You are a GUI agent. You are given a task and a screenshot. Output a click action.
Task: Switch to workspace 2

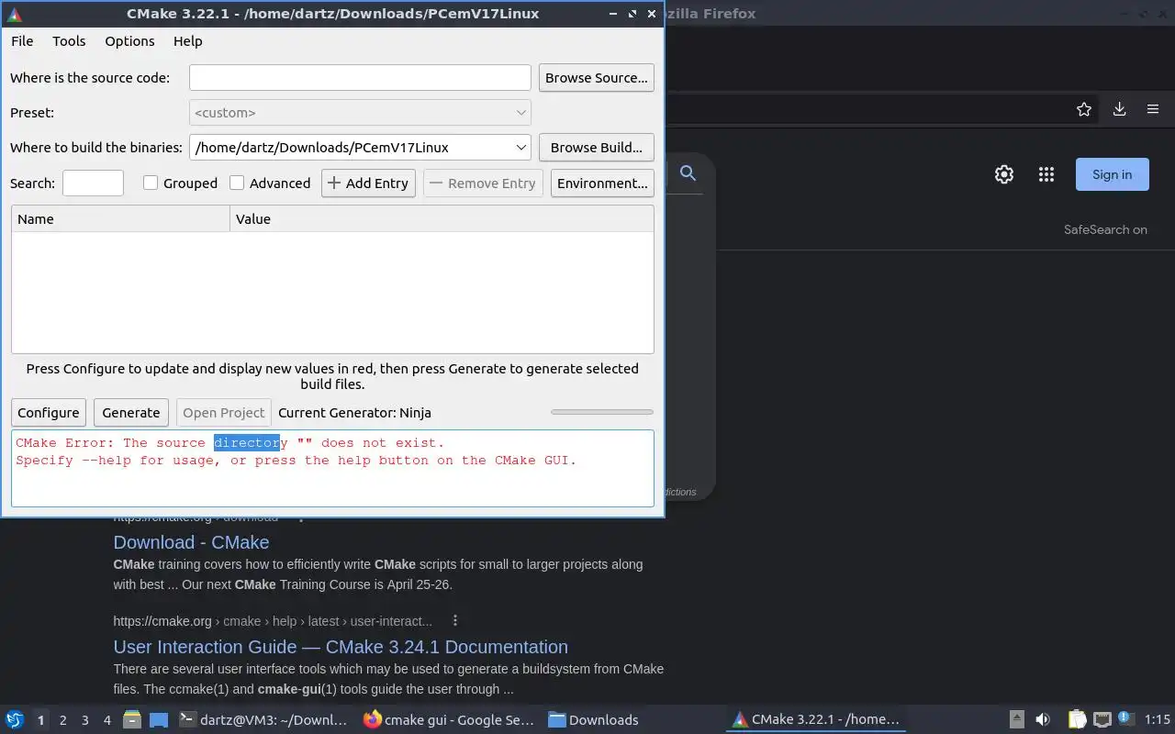click(62, 720)
